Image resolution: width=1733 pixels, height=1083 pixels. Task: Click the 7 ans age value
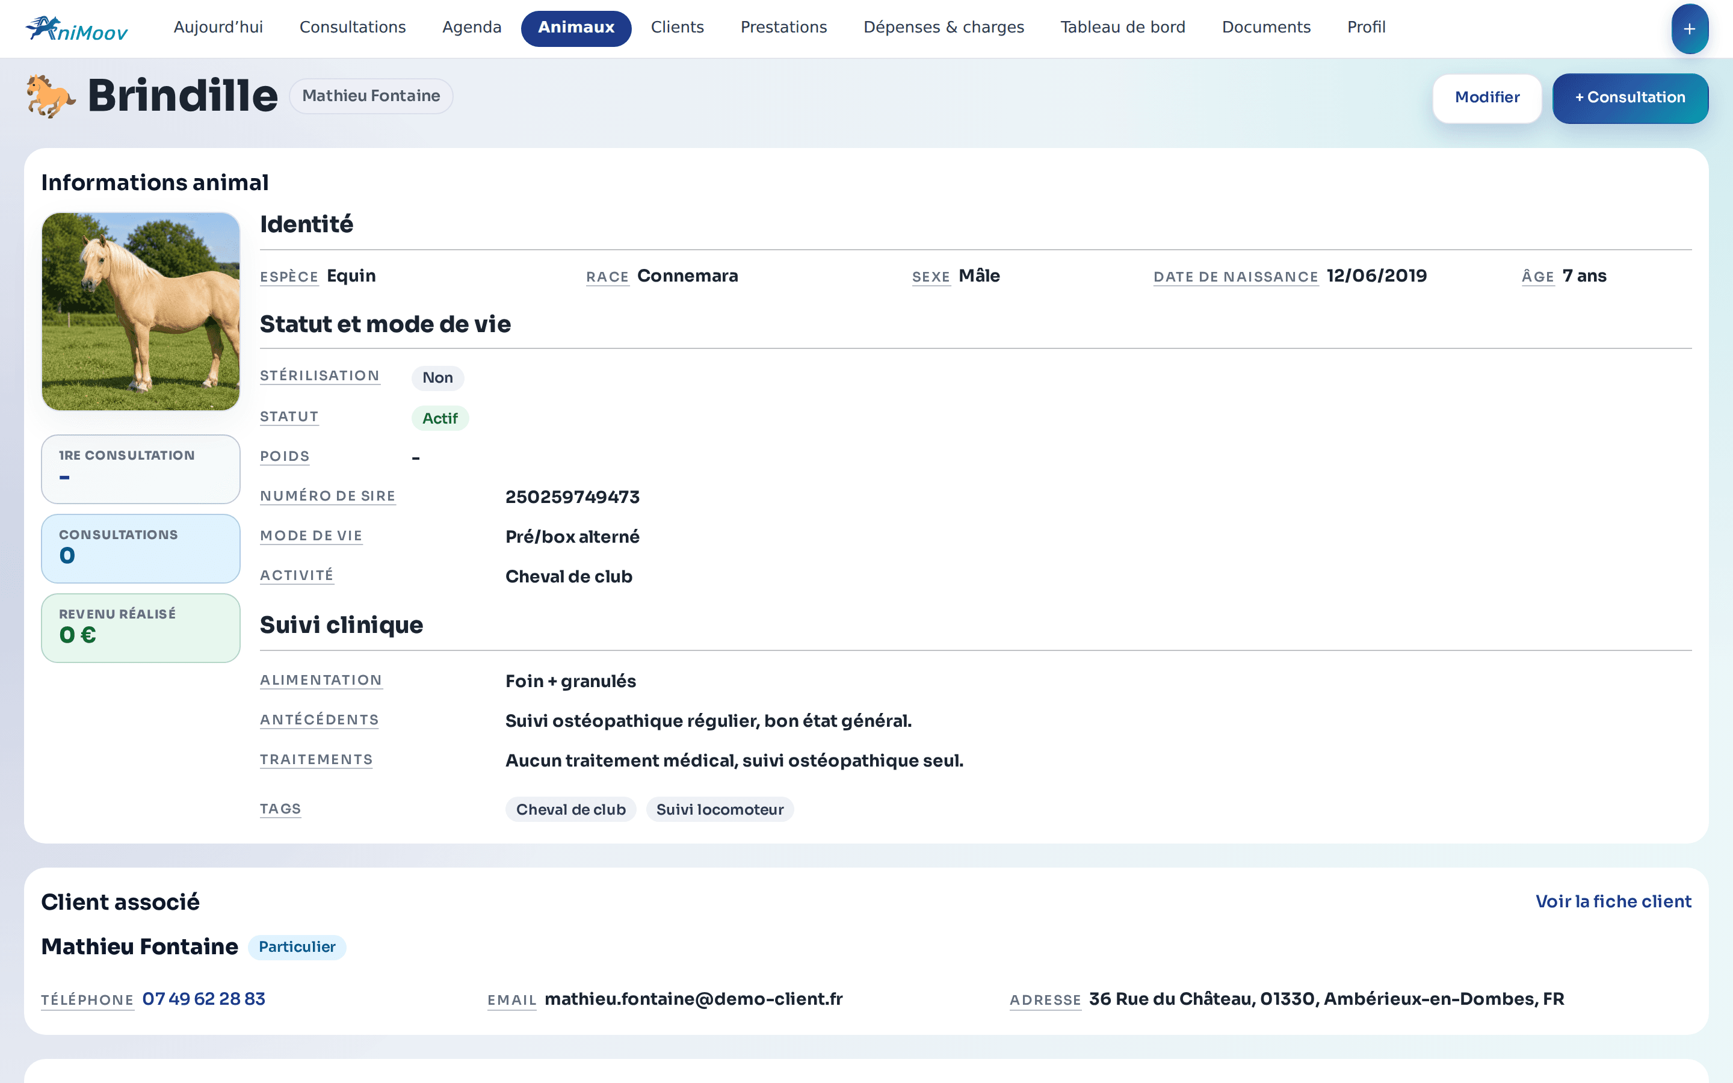tap(1584, 276)
